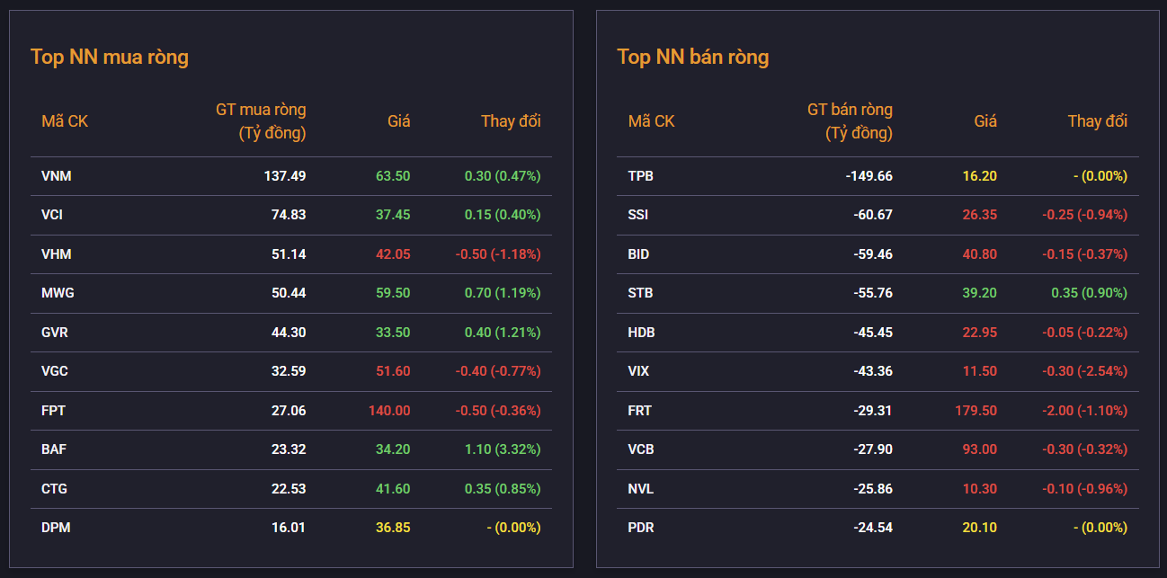This screenshot has height=578, width=1167.
Task: Open the FPT ticker
Action: (x=53, y=411)
